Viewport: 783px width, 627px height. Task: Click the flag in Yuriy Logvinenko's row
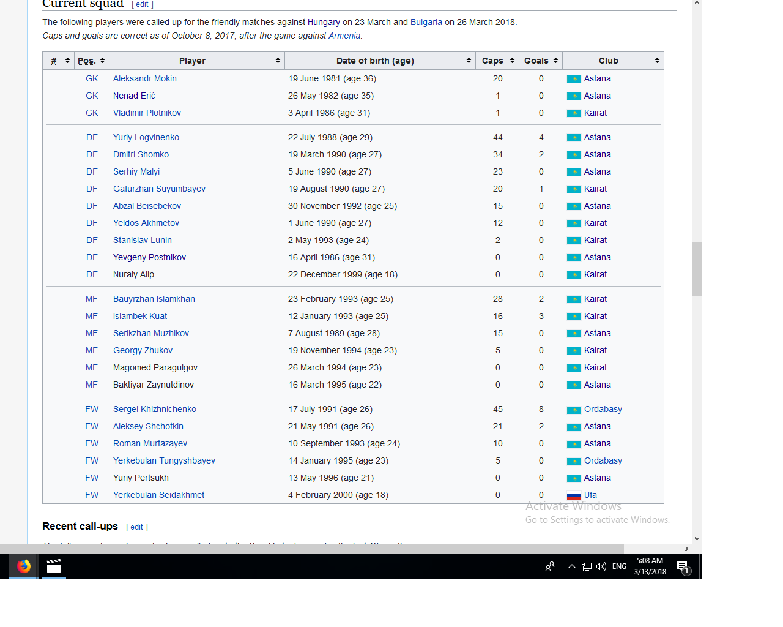574,138
